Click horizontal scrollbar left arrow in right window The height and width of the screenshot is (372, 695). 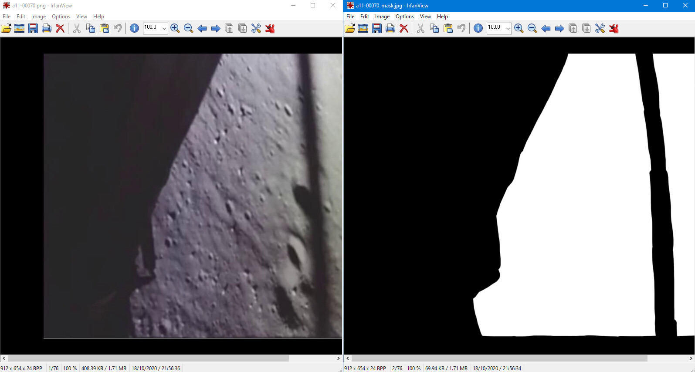348,358
